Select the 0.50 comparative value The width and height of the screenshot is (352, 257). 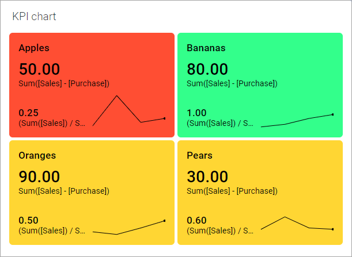28,220
